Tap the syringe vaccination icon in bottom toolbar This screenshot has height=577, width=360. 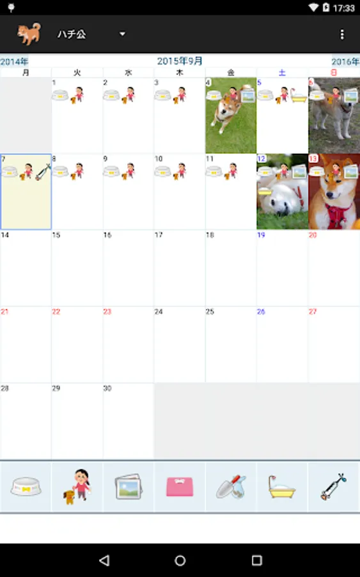(x=334, y=487)
